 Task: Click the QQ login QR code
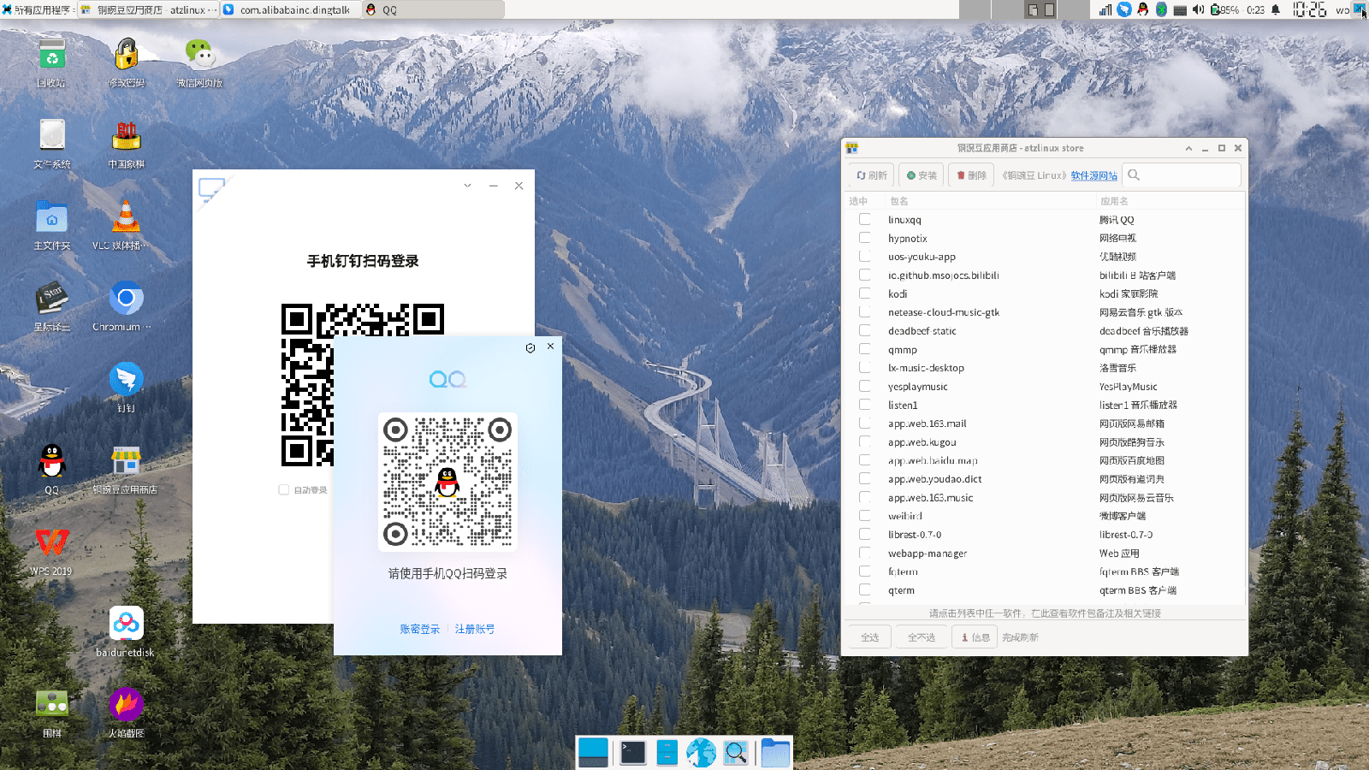pyautogui.click(x=447, y=482)
